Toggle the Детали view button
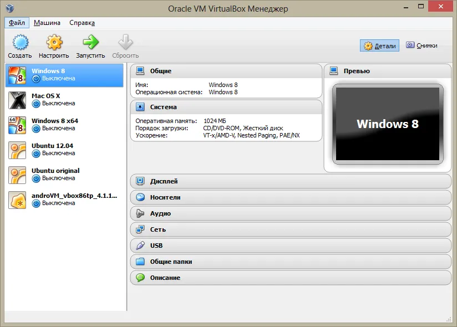This screenshot has width=457, height=327. point(379,45)
